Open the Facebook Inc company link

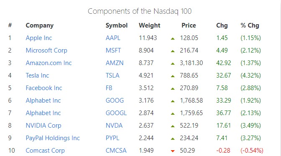pos(44,88)
